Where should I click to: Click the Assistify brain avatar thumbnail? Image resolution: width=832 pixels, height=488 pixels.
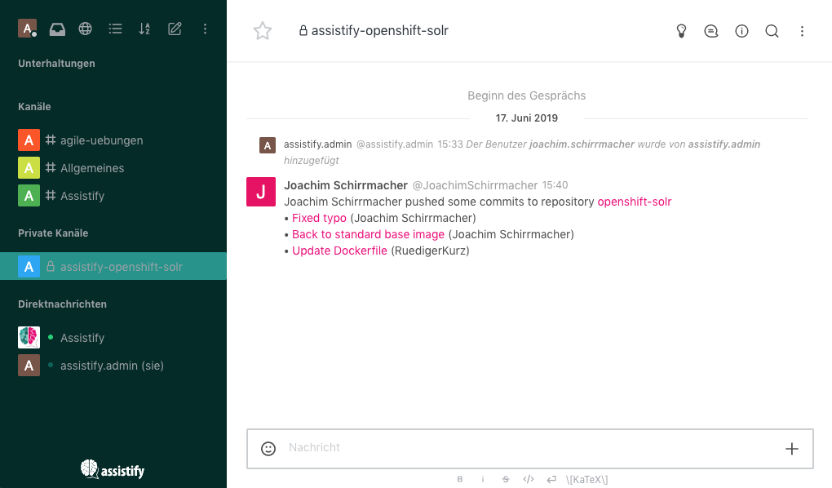tap(29, 338)
